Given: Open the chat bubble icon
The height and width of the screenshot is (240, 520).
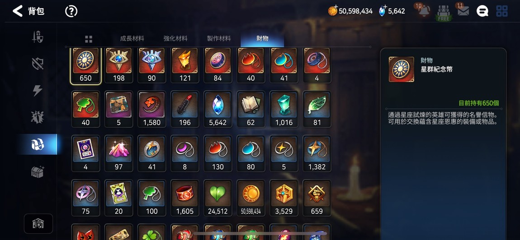Looking at the screenshot, I should (482, 11).
